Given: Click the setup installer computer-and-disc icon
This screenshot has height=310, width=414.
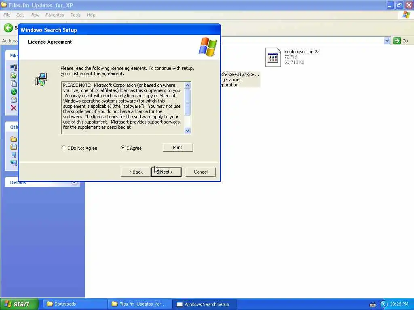Looking at the screenshot, I should pyautogui.click(x=41, y=79).
